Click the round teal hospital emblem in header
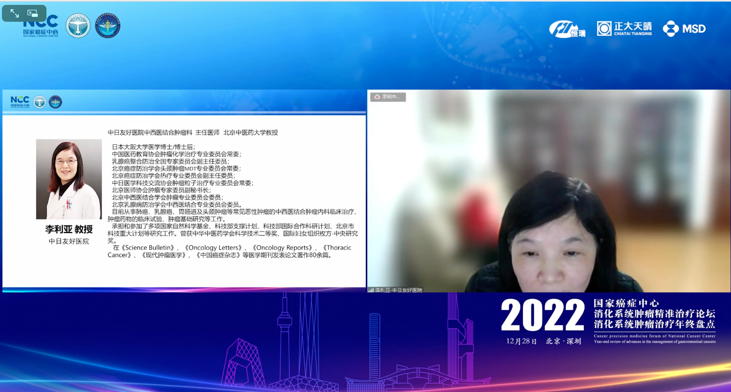This screenshot has height=392, width=731. click(78, 26)
